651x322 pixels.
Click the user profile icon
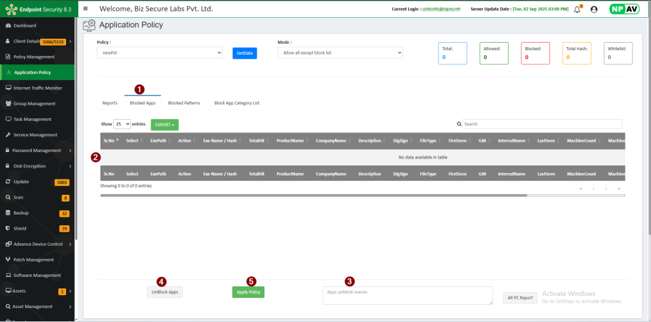tap(594, 9)
